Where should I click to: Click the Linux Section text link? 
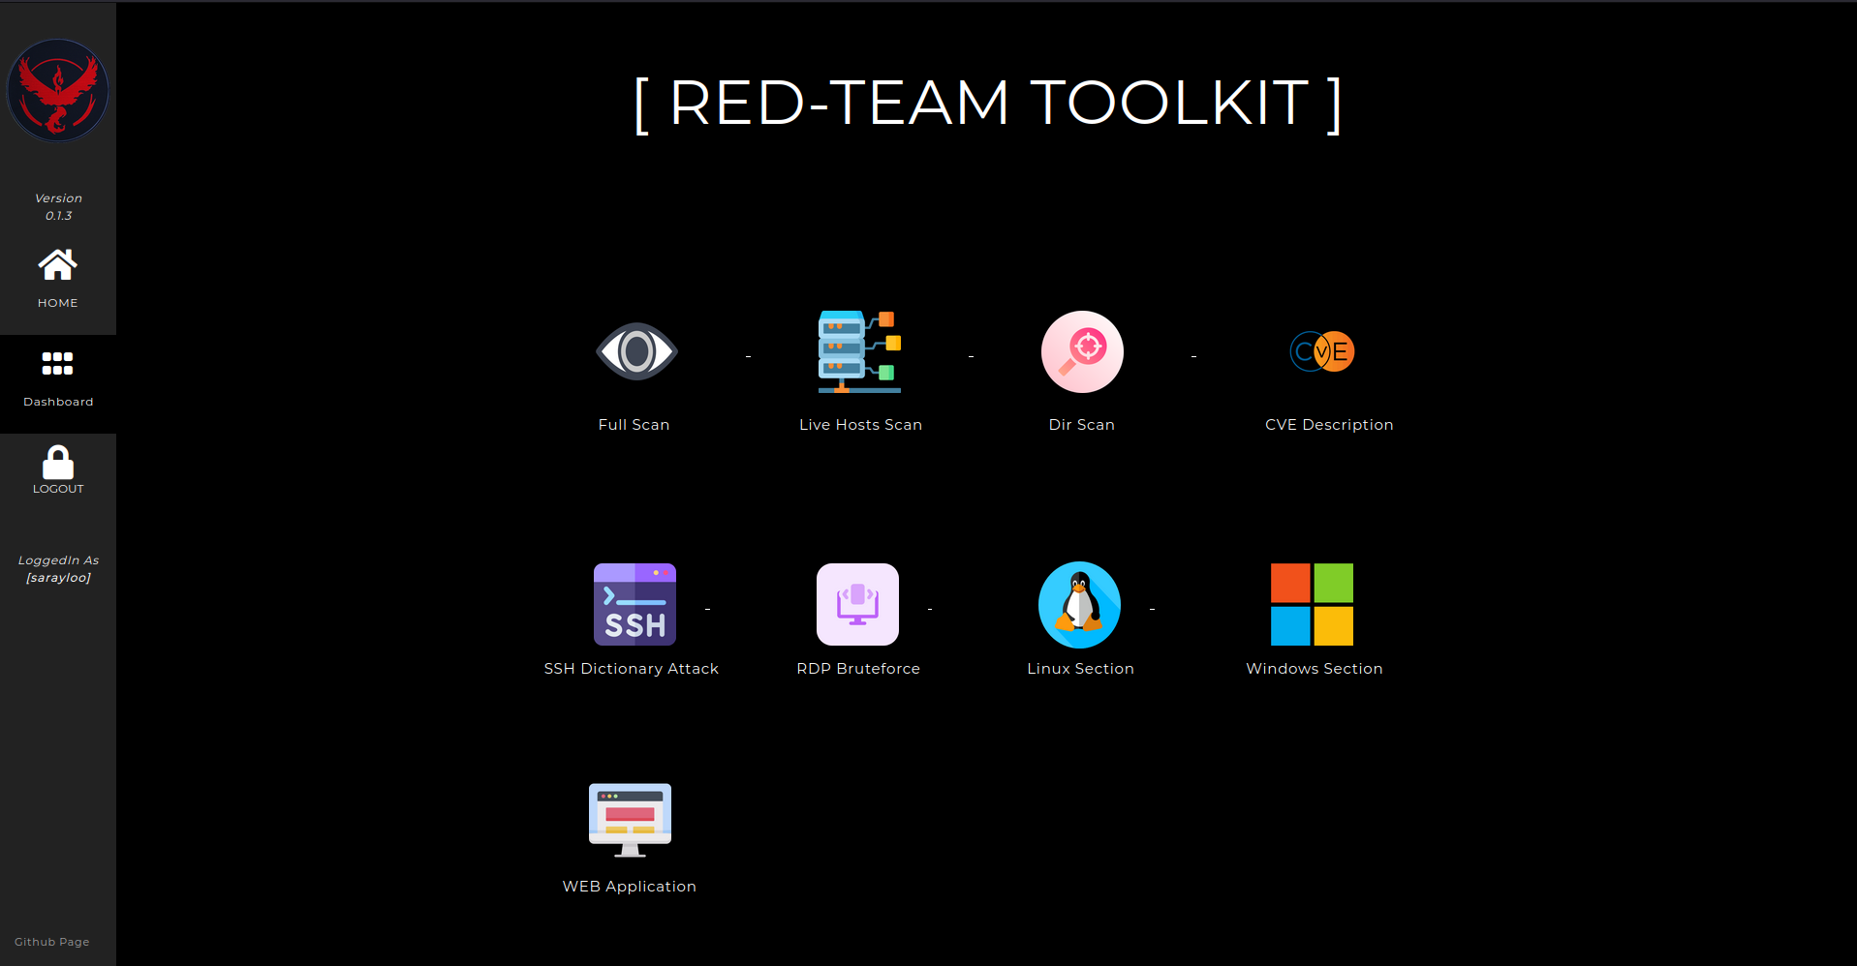tap(1081, 669)
